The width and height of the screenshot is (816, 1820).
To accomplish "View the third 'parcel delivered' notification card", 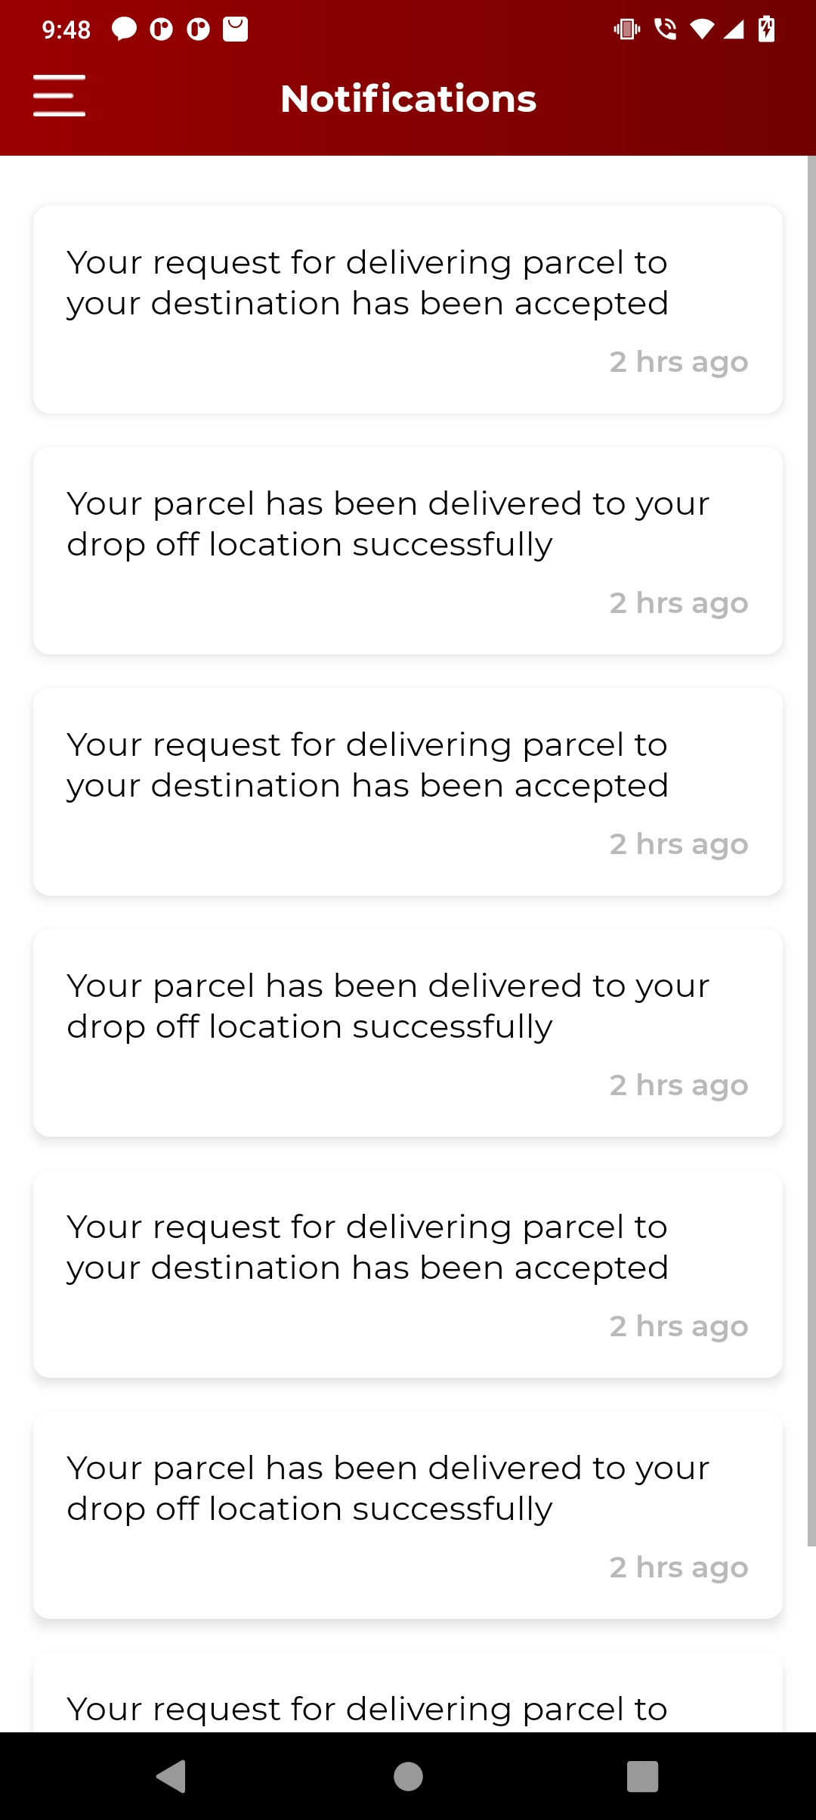I will 408,1515.
